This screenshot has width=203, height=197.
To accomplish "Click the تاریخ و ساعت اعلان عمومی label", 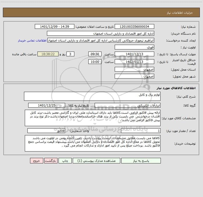I will pyautogui.click(x=94, y=27).
